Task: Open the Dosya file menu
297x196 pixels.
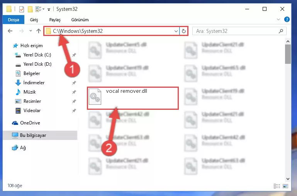Action: click(x=14, y=20)
